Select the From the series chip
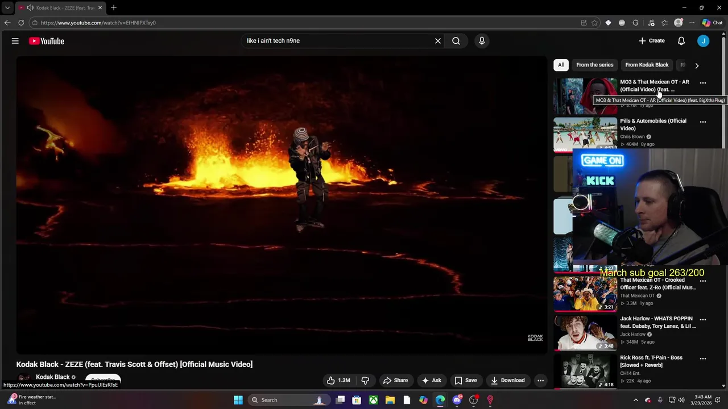 [595, 65]
